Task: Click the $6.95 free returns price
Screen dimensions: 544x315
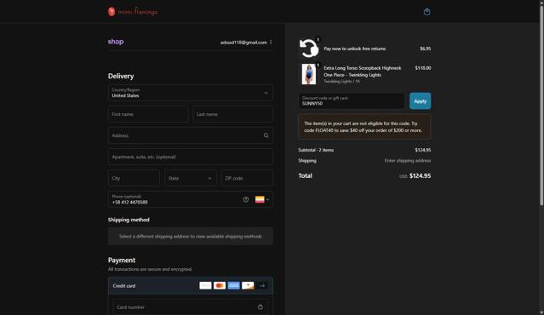Action: (x=426, y=49)
